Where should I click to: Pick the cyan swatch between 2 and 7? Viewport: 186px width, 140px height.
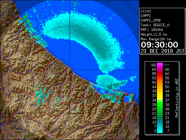(x=160, y=131)
